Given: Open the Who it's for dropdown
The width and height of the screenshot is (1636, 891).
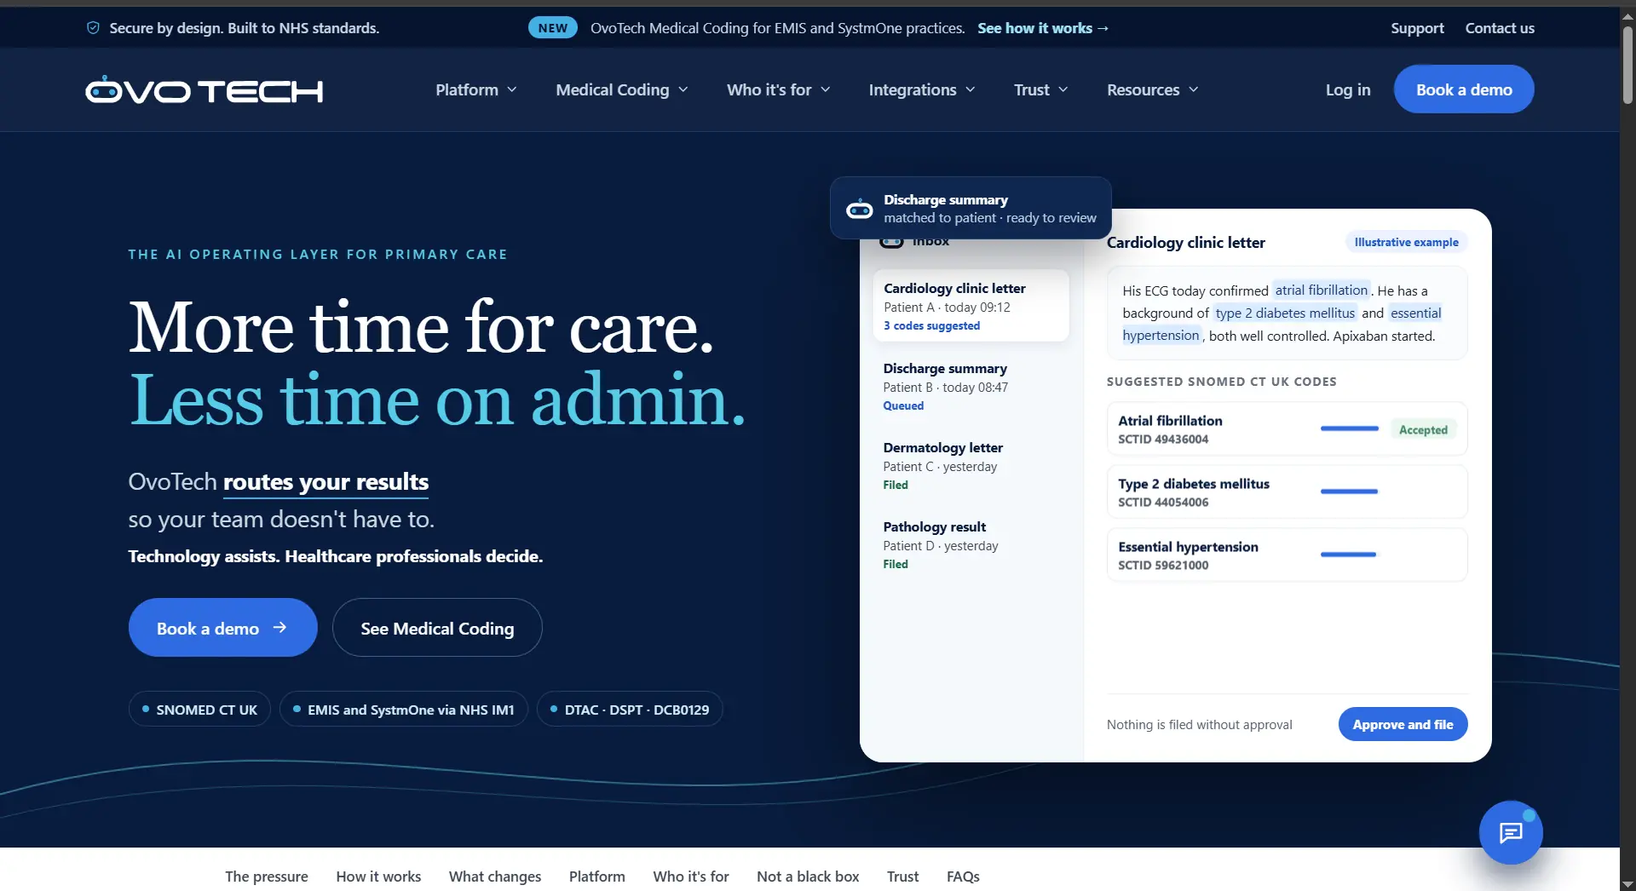Looking at the screenshot, I should [779, 89].
